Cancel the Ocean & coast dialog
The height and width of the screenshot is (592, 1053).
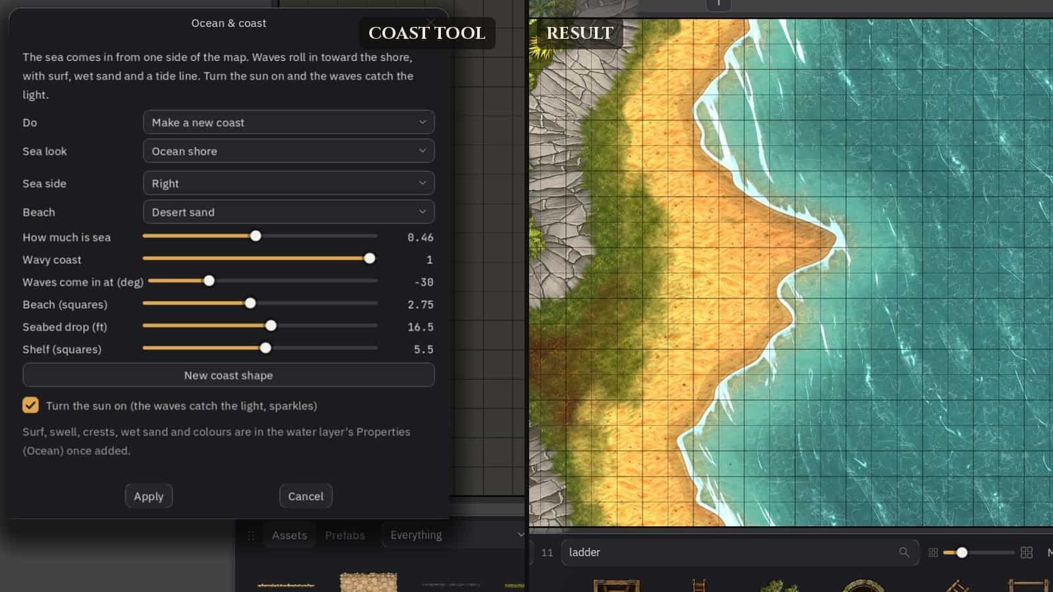[x=305, y=496]
